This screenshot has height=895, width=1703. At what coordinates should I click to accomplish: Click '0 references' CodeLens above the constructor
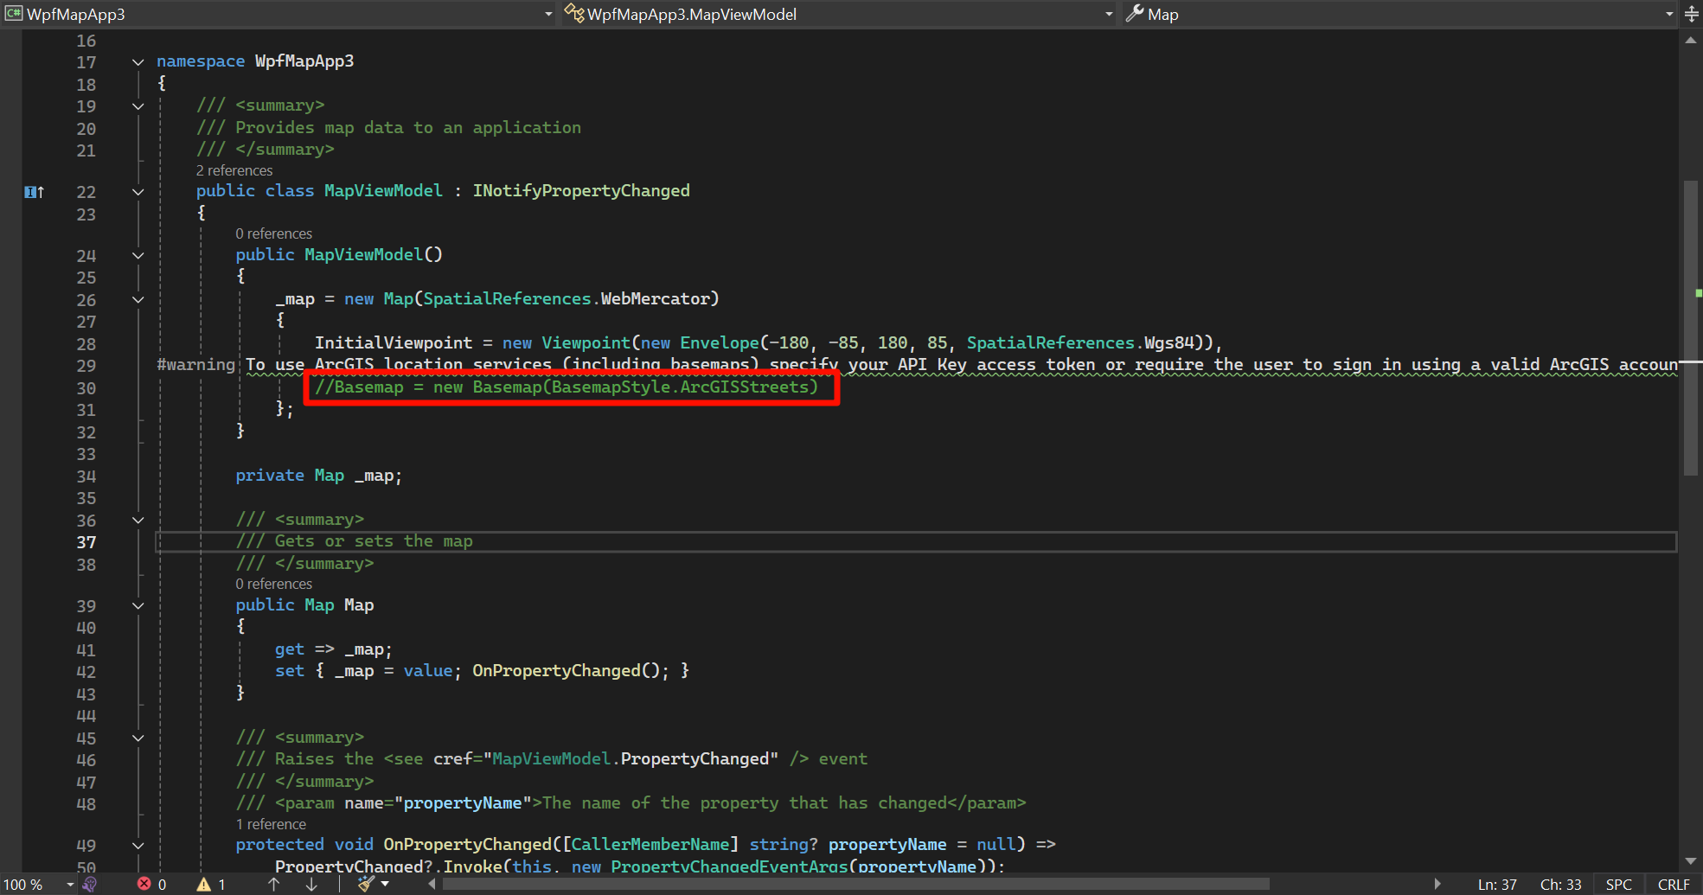pyautogui.click(x=274, y=233)
